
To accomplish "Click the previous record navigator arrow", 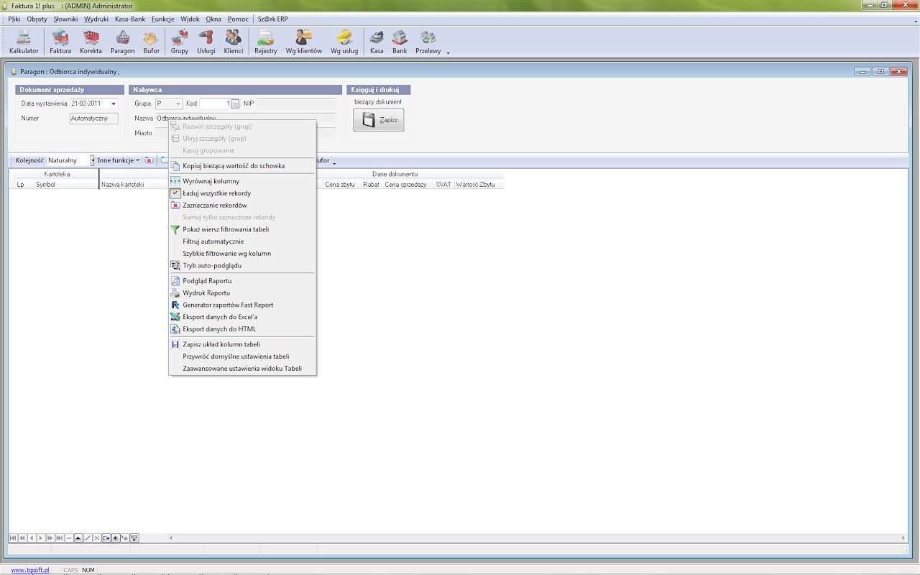I will 32,538.
